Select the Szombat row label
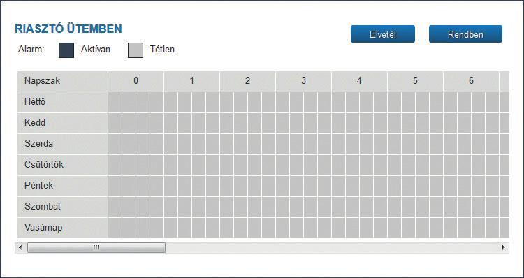The width and height of the screenshot is (524, 278). coord(62,207)
